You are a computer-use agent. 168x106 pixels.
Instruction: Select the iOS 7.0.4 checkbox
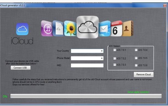[x=136, y=50]
